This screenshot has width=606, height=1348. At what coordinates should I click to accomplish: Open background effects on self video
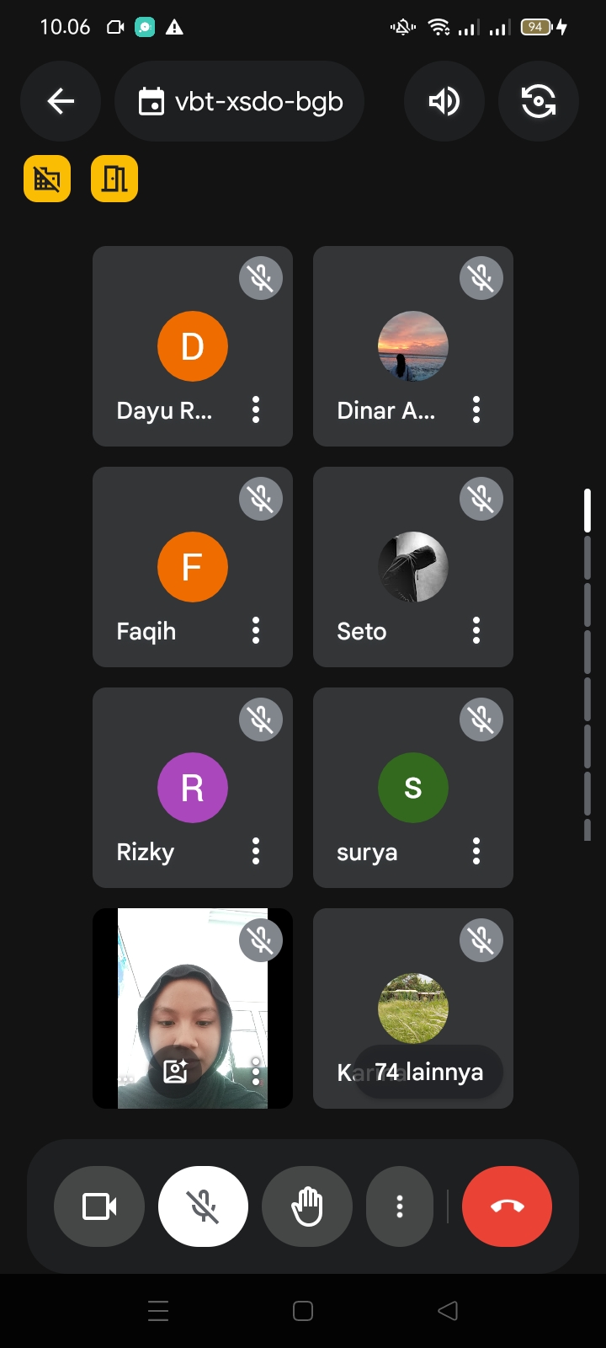tap(175, 1071)
